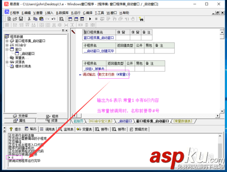Click the editor vertical scrollbar down arrow

coord(222,111)
